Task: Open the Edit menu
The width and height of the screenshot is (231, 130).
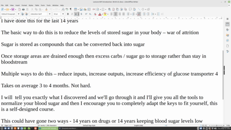Action: (x=7, y=5)
